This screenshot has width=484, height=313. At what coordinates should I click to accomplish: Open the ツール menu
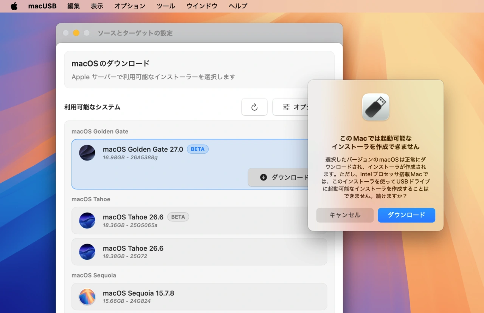[x=166, y=6]
